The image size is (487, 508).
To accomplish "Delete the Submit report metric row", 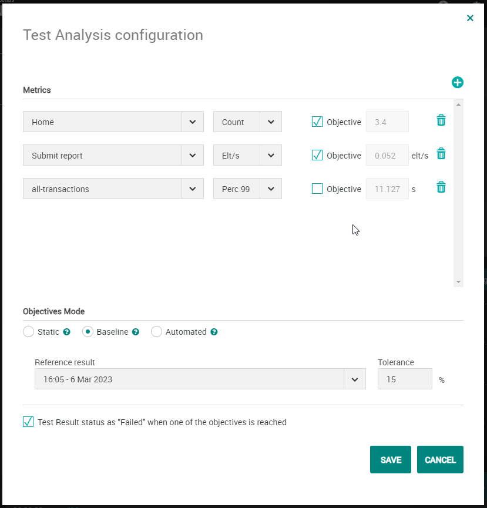I will pyautogui.click(x=441, y=154).
